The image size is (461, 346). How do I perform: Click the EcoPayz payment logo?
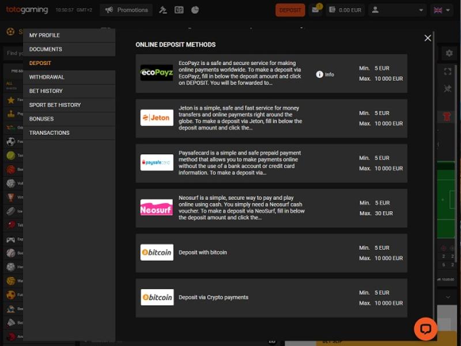coord(157,73)
